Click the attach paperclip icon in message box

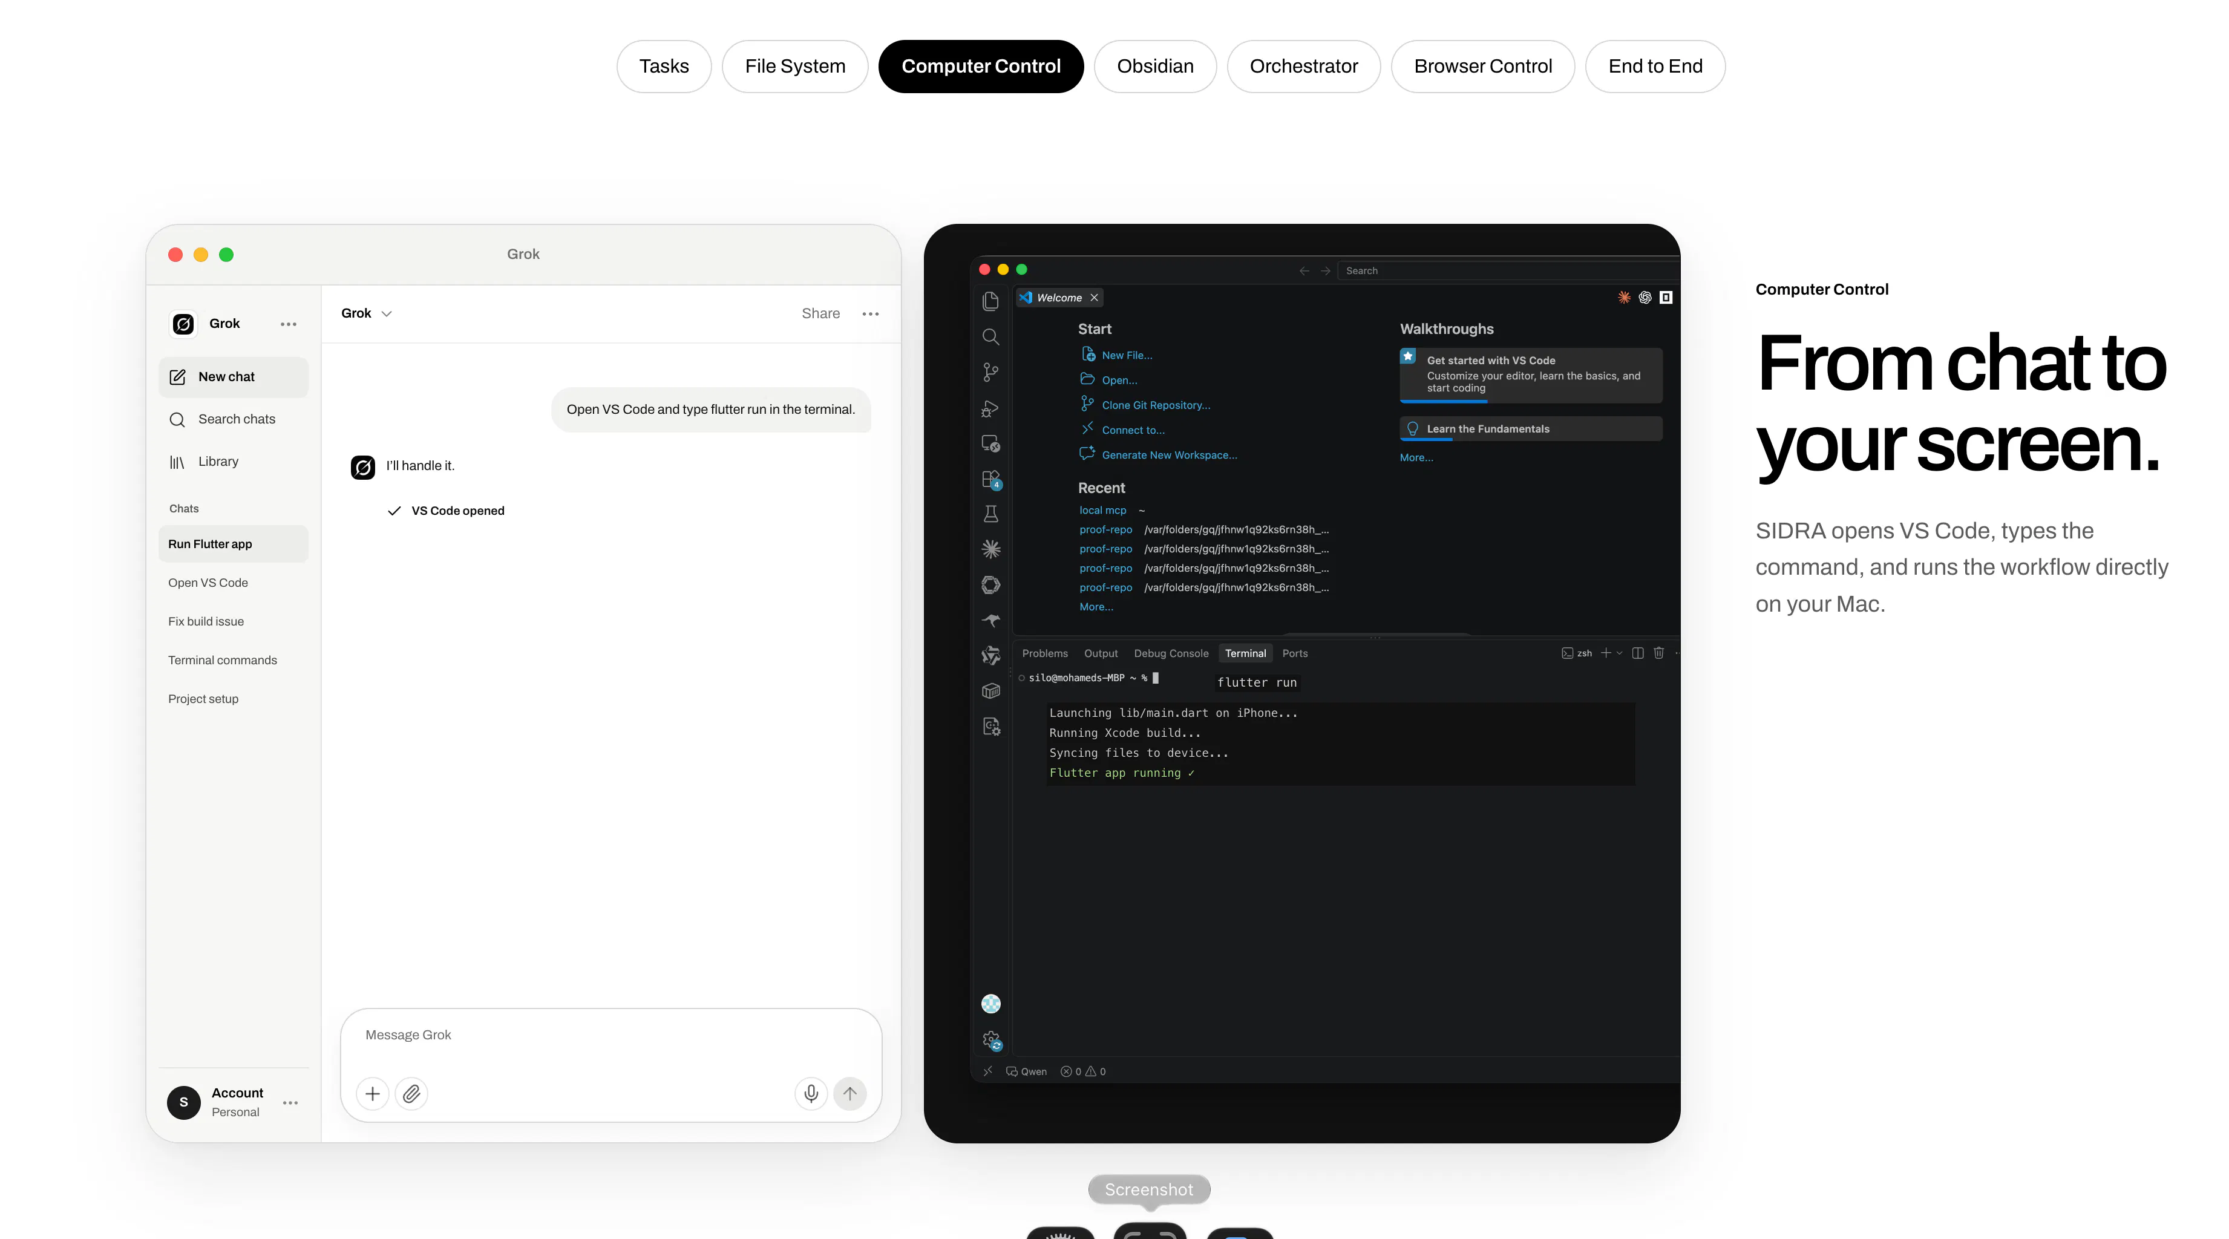tap(412, 1094)
